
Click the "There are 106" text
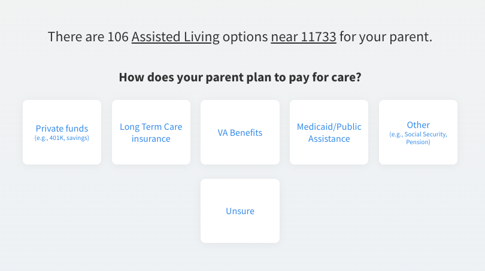click(x=88, y=37)
